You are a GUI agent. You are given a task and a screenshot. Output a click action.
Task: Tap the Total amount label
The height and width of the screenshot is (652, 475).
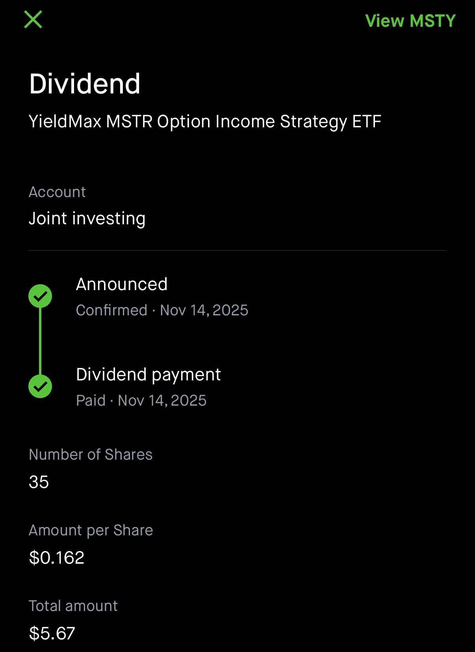click(73, 606)
